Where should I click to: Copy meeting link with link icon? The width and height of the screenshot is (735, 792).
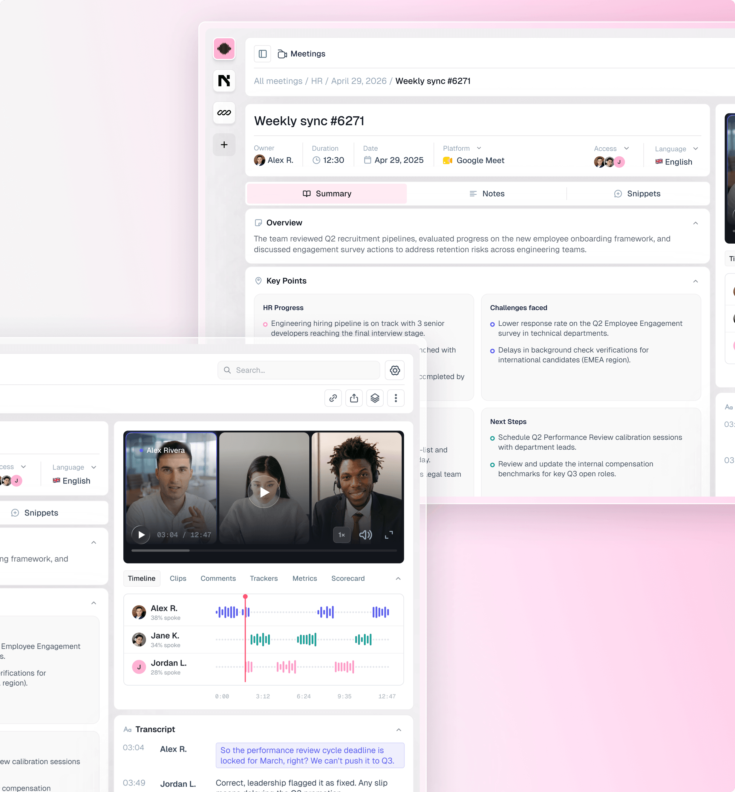tap(333, 398)
